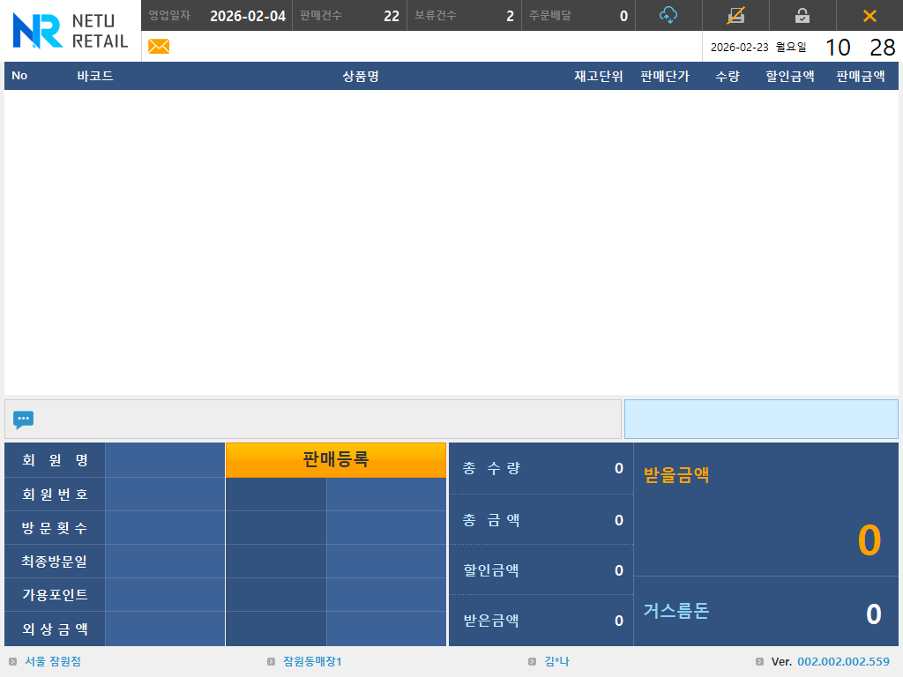
Task: Click the 가용포인트 label
Action: click(55, 594)
